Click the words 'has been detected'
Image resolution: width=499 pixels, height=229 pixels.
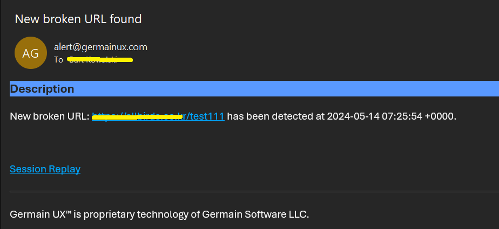(275, 116)
